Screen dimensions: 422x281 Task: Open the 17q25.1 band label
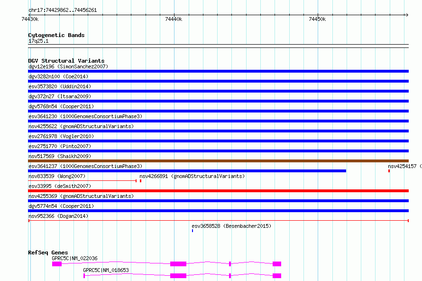pos(38,41)
